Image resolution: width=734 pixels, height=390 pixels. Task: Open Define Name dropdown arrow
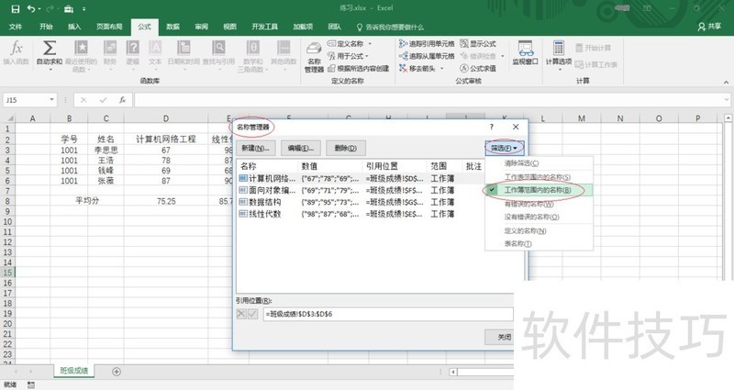coord(370,43)
